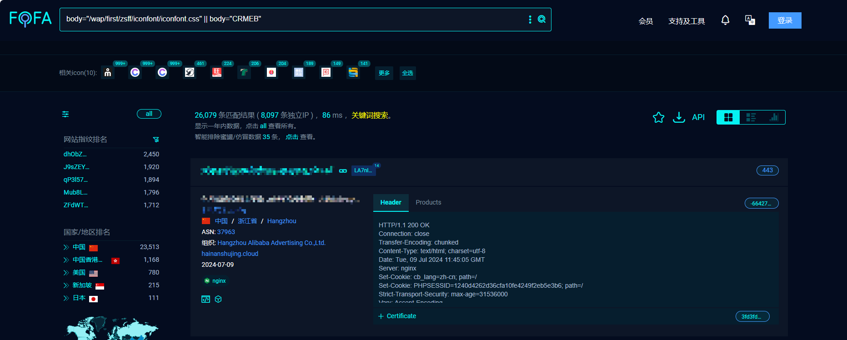Open the cube product icon
Image resolution: width=847 pixels, height=340 pixels.
218,299
